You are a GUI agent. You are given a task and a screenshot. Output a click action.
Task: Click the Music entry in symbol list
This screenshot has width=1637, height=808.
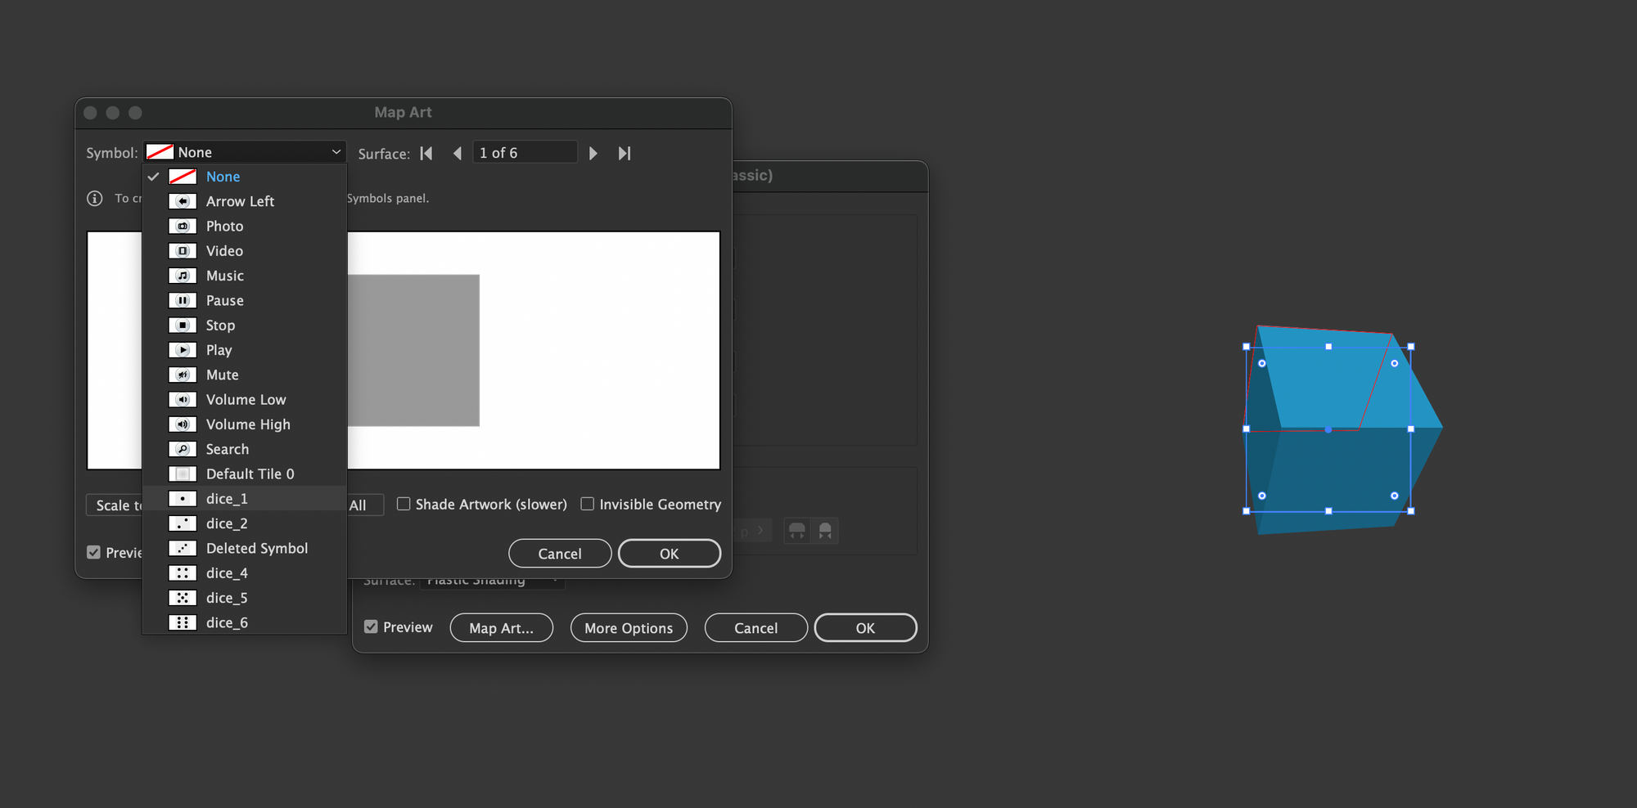tap(245, 276)
